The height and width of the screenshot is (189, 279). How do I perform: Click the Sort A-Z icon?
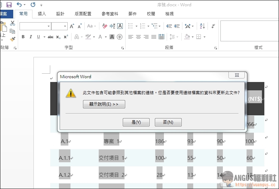(203, 26)
